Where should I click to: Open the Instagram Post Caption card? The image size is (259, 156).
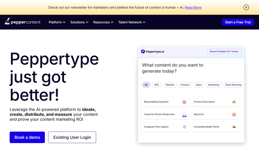point(165,127)
